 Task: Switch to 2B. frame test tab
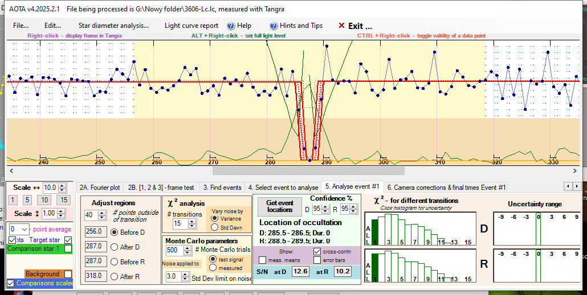tap(161, 187)
